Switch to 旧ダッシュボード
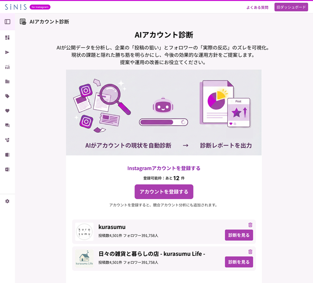 point(291,7)
